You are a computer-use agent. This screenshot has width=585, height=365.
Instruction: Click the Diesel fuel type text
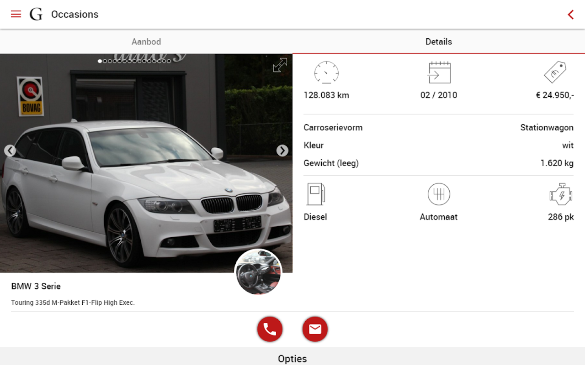tap(315, 217)
